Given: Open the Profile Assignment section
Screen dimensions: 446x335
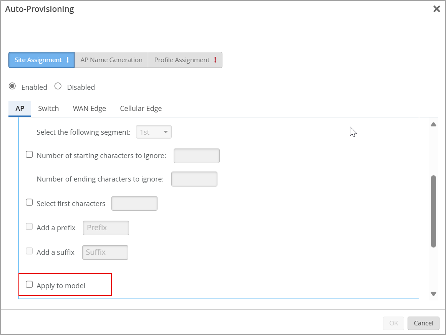Looking at the screenshot, I should (185, 60).
